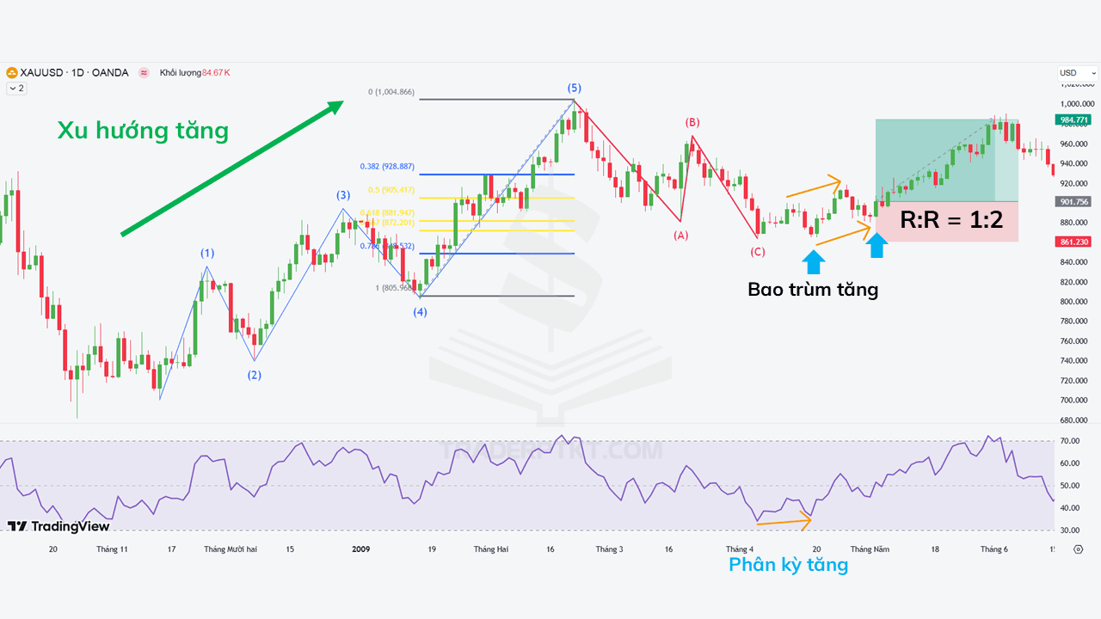Click the Tháng Hai date axis label

tap(490, 549)
